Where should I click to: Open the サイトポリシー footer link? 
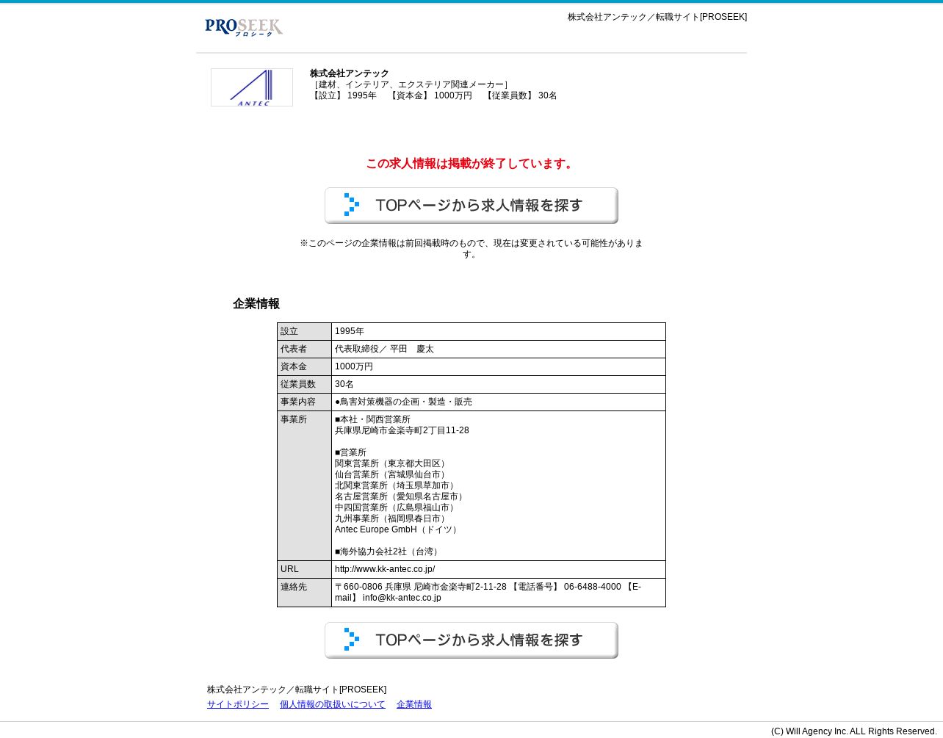coord(238,704)
